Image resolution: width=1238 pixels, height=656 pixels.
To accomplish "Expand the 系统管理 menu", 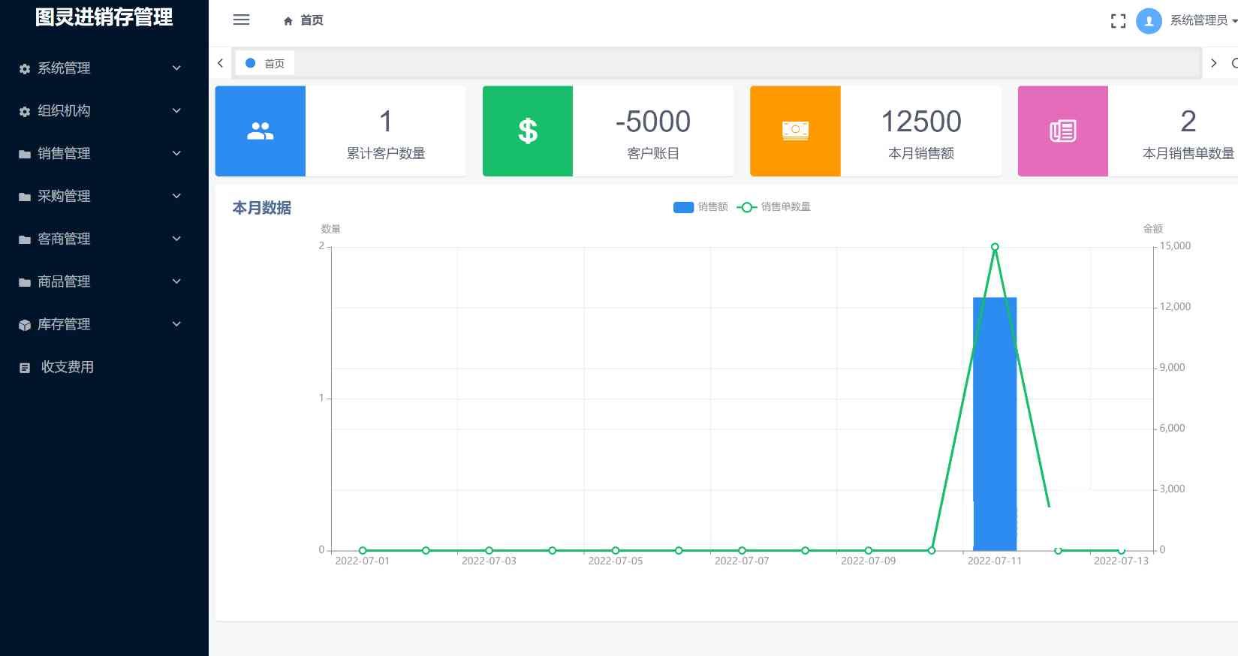I will (101, 68).
